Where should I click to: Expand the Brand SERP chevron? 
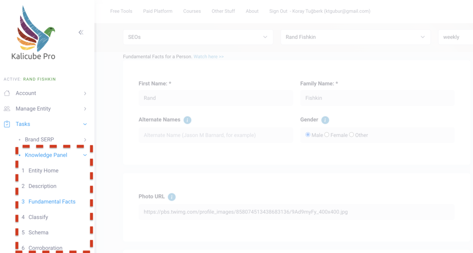point(85,140)
